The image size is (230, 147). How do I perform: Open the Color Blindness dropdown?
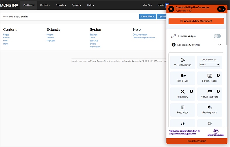210,65
